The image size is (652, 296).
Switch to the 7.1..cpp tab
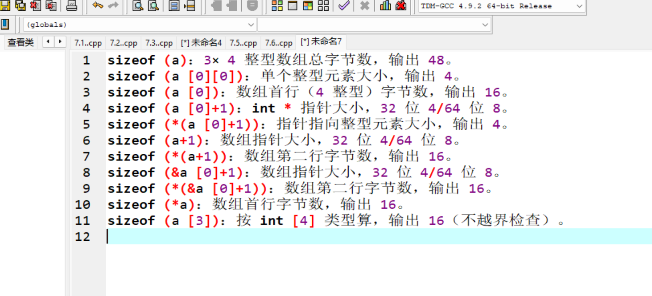point(88,42)
